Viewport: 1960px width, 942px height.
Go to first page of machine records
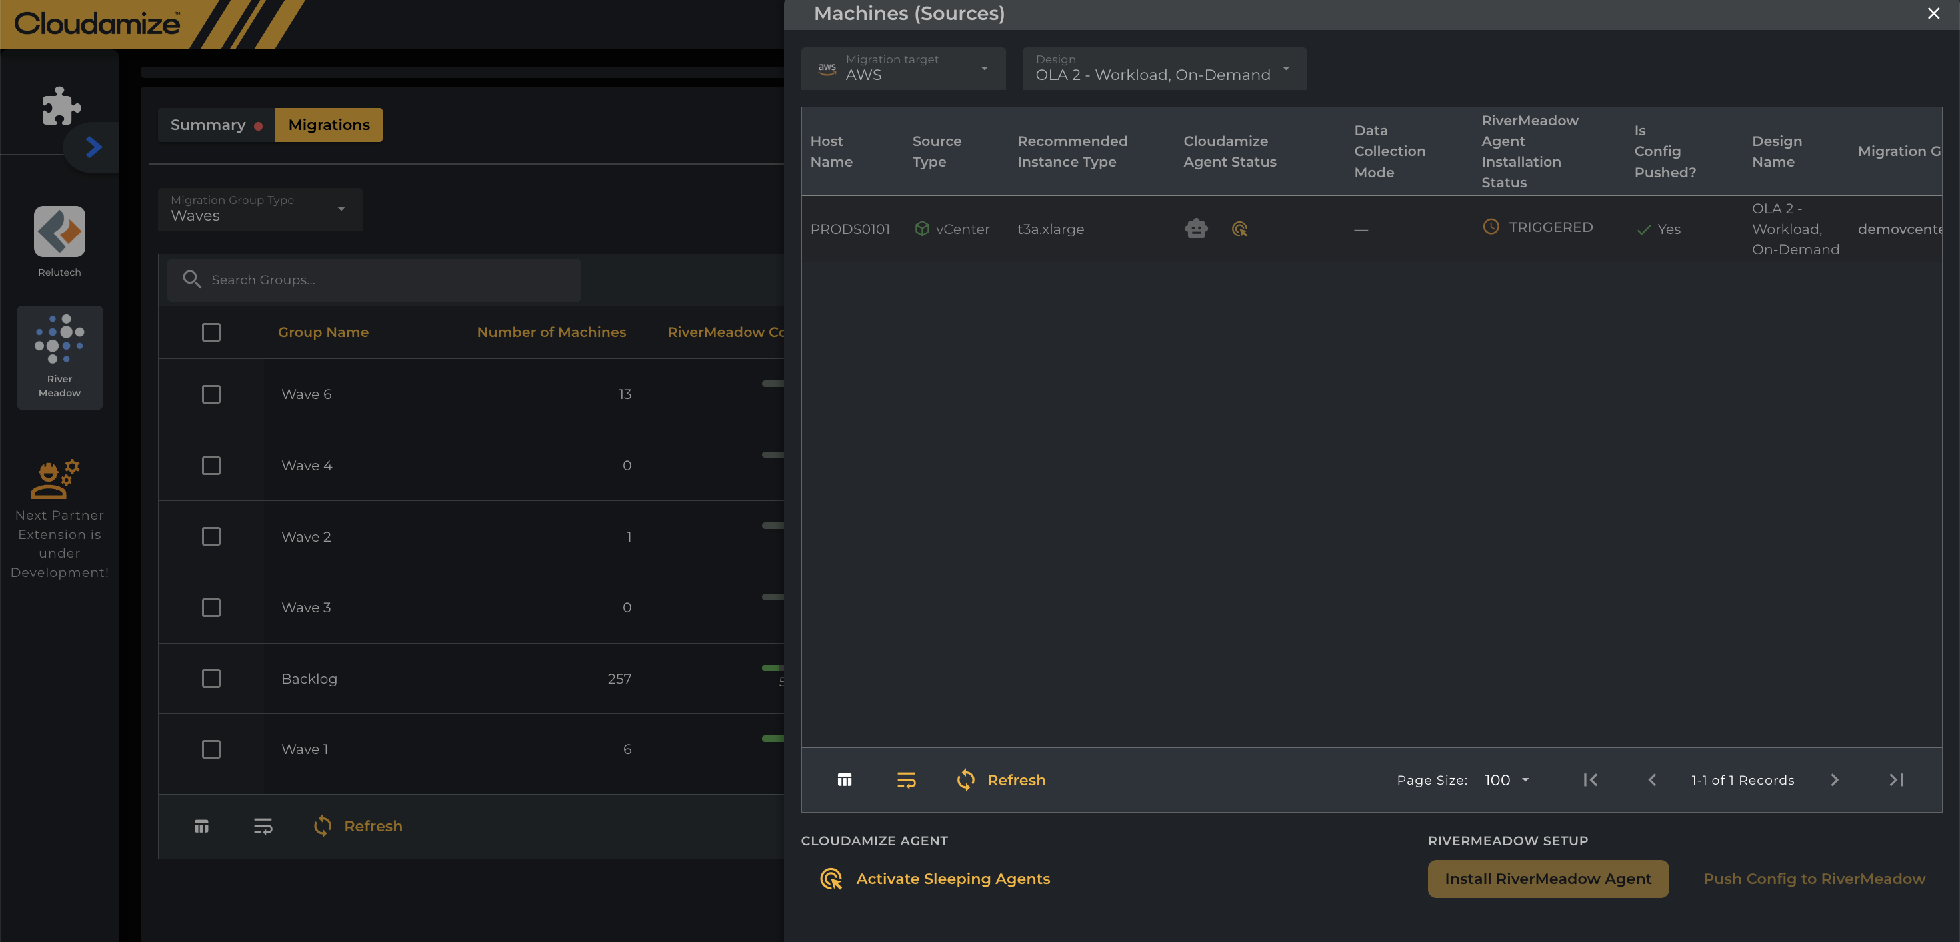1590,780
